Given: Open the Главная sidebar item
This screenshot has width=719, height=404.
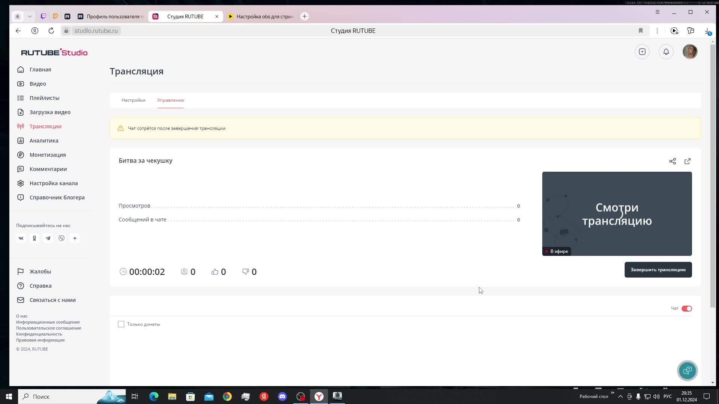Looking at the screenshot, I should (x=40, y=70).
